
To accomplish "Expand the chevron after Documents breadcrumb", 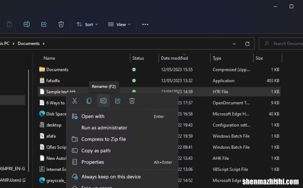I will [x=44, y=44].
